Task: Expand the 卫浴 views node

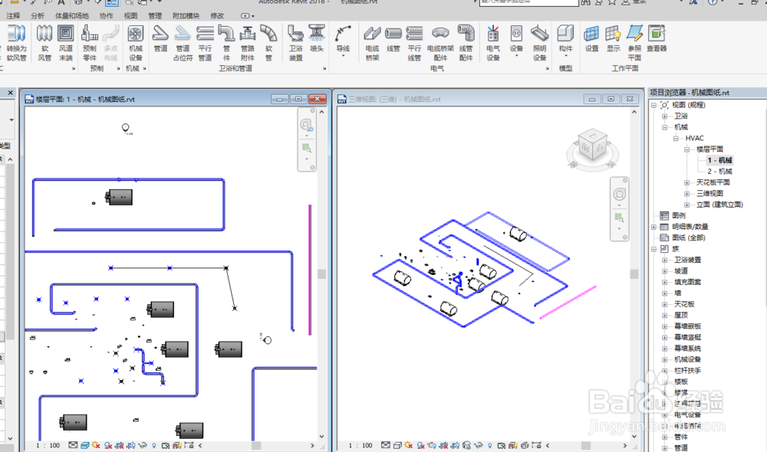Action: pos(664,116)
